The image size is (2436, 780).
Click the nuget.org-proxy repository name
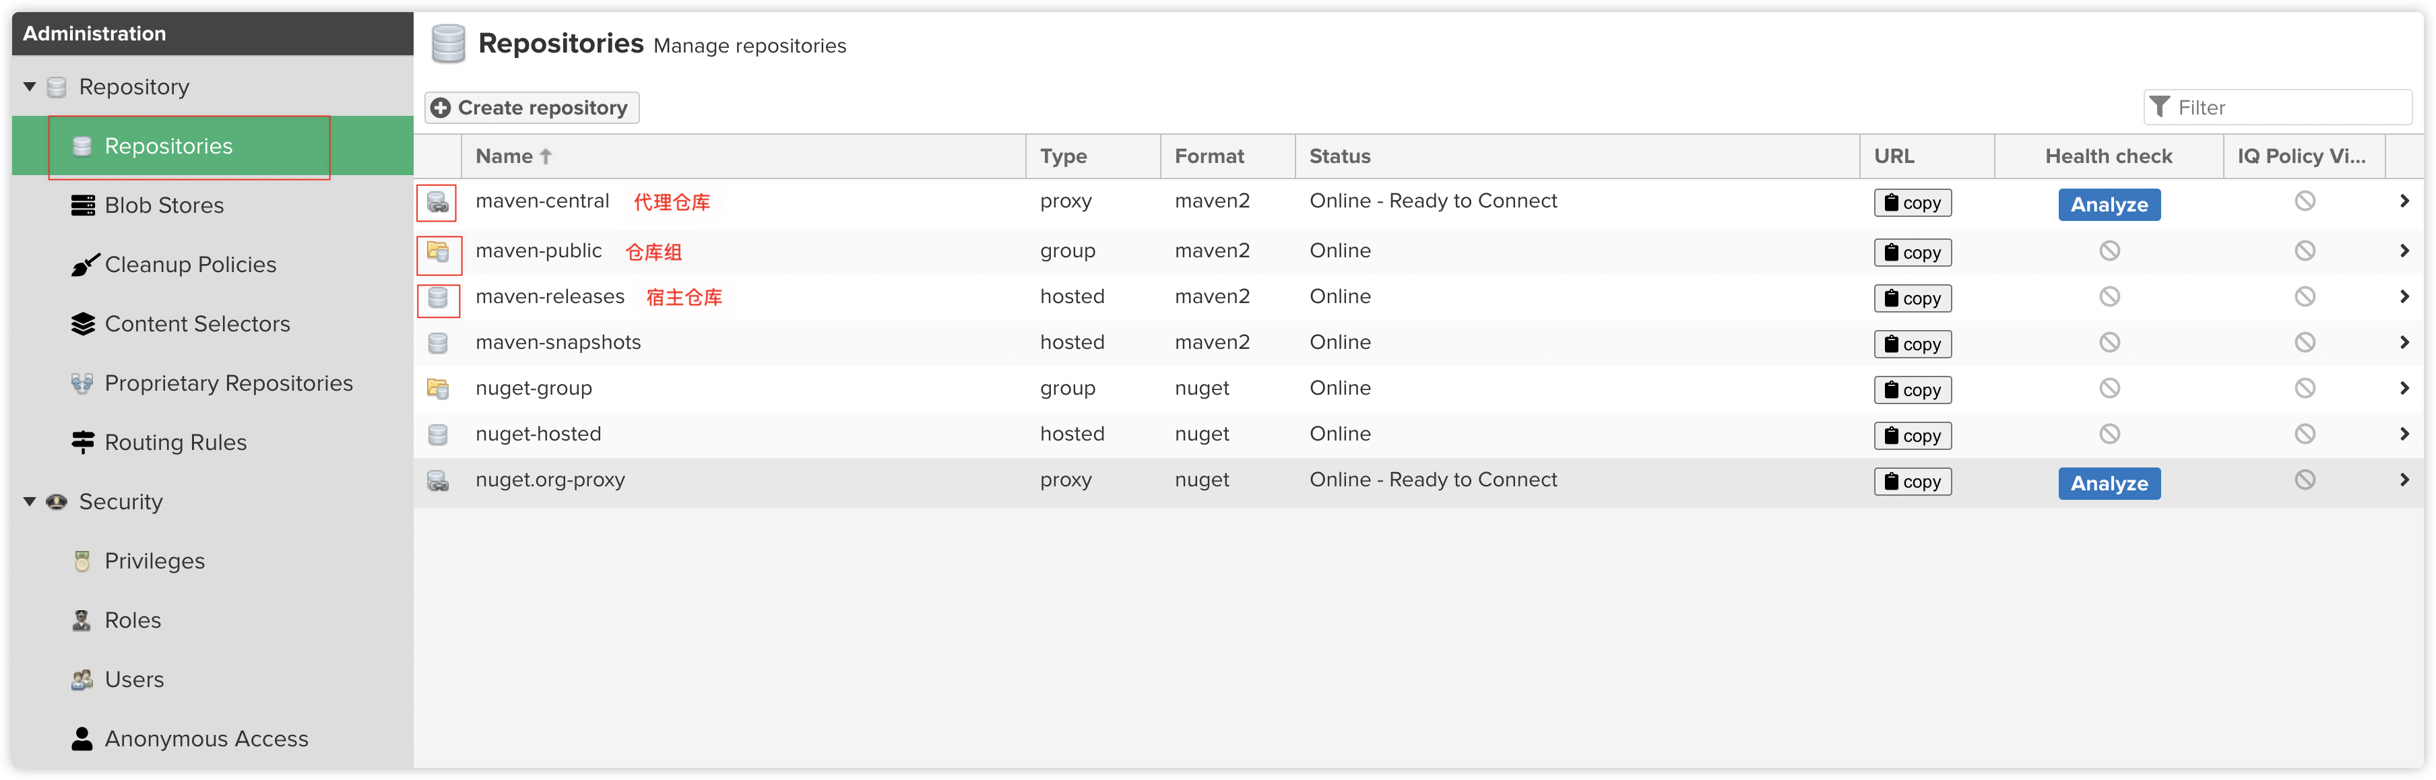coord(550,480)
